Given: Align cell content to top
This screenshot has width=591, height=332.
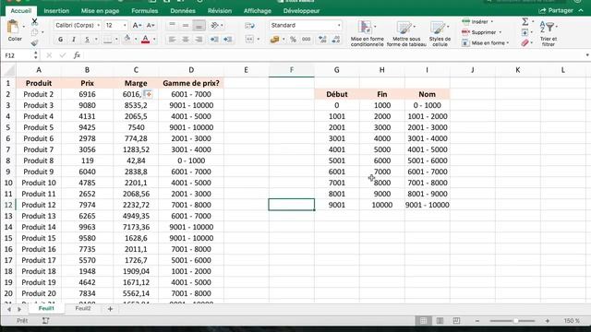Looking at the screenshot, I should [x=172, y=25].
